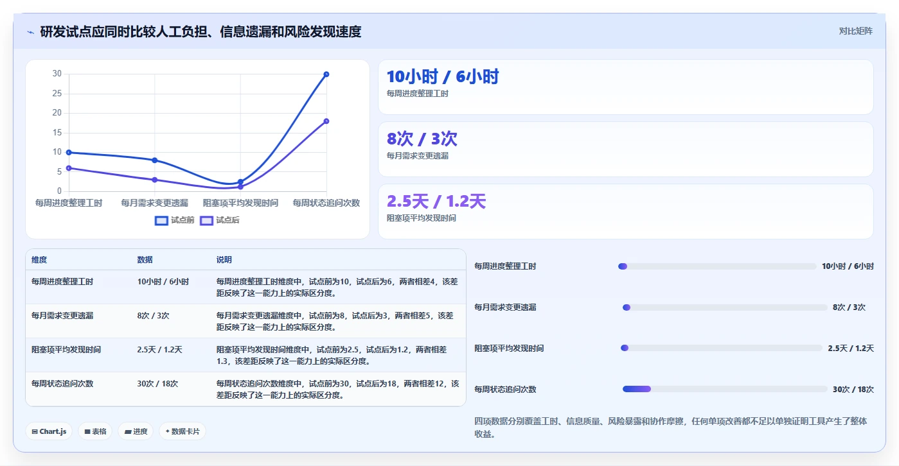The width and height of the screenshot is (899, 466).
Task: Click progress value 8次 / 3次
Action: [849, 307]
